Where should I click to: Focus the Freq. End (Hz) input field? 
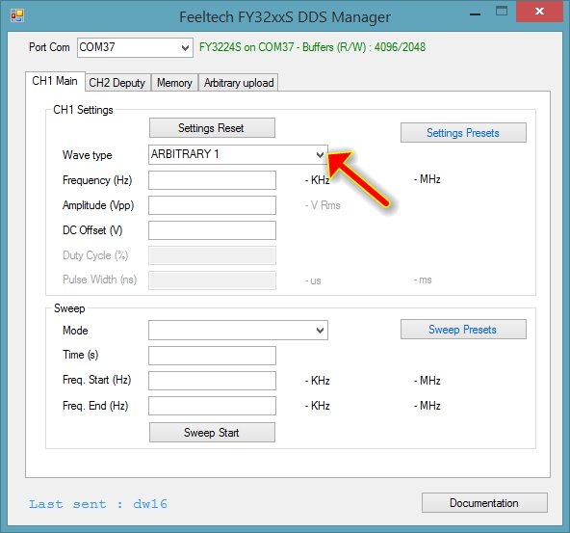point(212,406)
